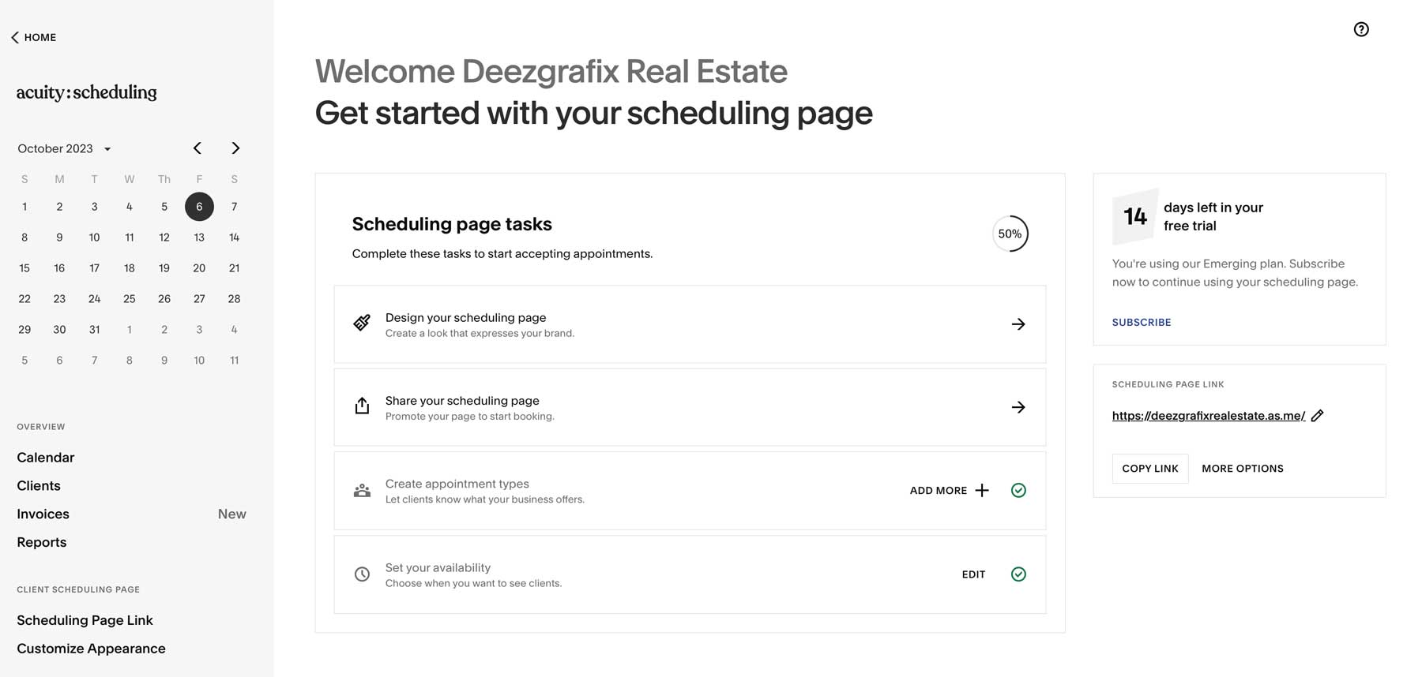Screen dimensions: 1422x677
Task: Click the share icon for scheduling page
Action: (362, 406)
